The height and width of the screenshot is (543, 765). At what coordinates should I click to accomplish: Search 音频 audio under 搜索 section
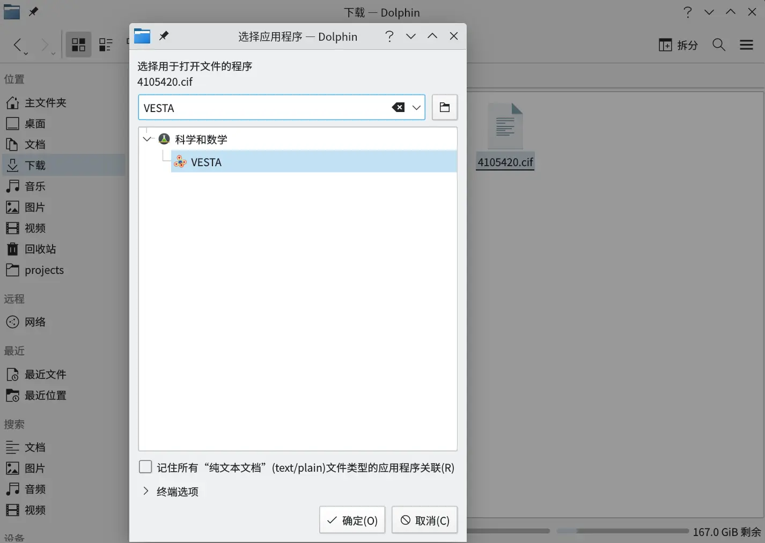tap(62, 489)
